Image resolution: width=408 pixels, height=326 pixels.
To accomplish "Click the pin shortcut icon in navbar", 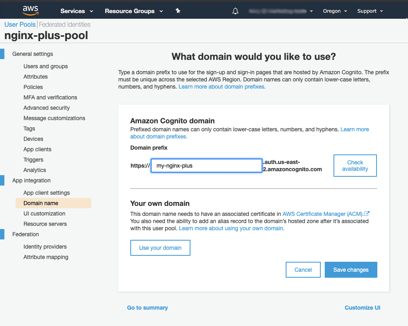I will (x=178, y=11).
